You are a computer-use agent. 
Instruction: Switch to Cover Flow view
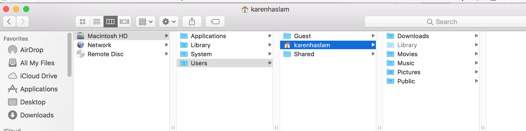124,22
